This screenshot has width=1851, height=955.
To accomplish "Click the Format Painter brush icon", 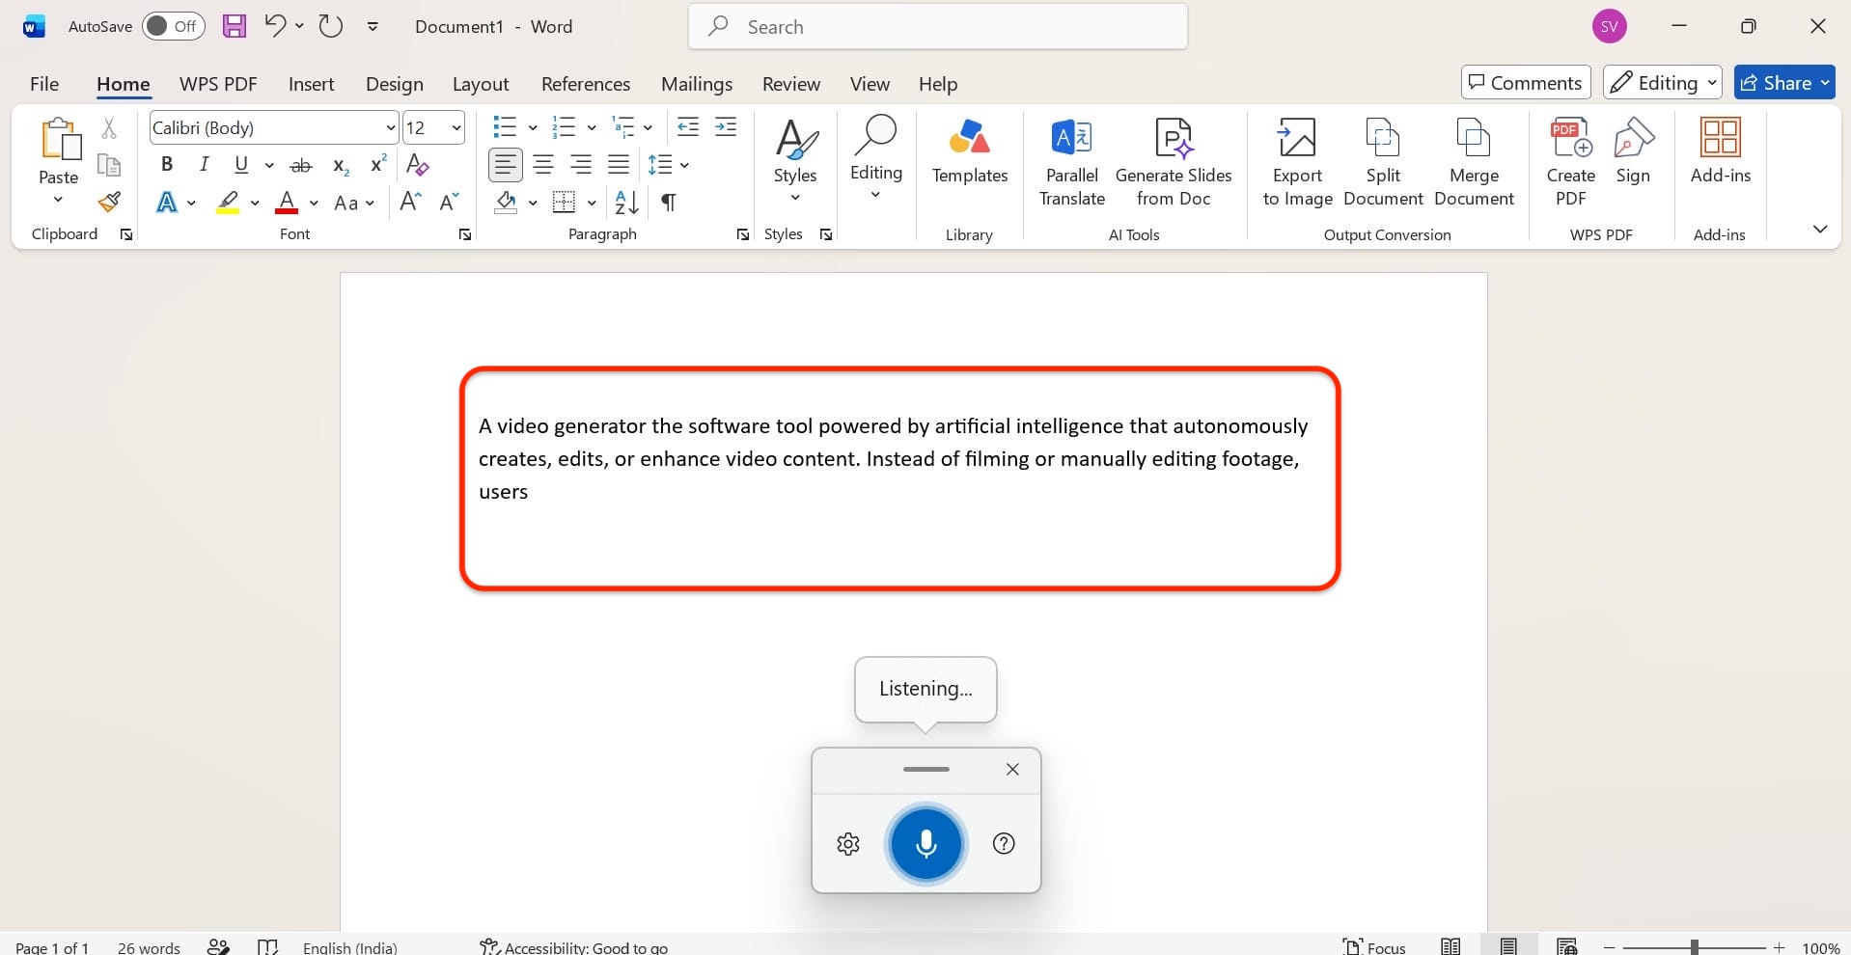I will [x=109, y=202].
